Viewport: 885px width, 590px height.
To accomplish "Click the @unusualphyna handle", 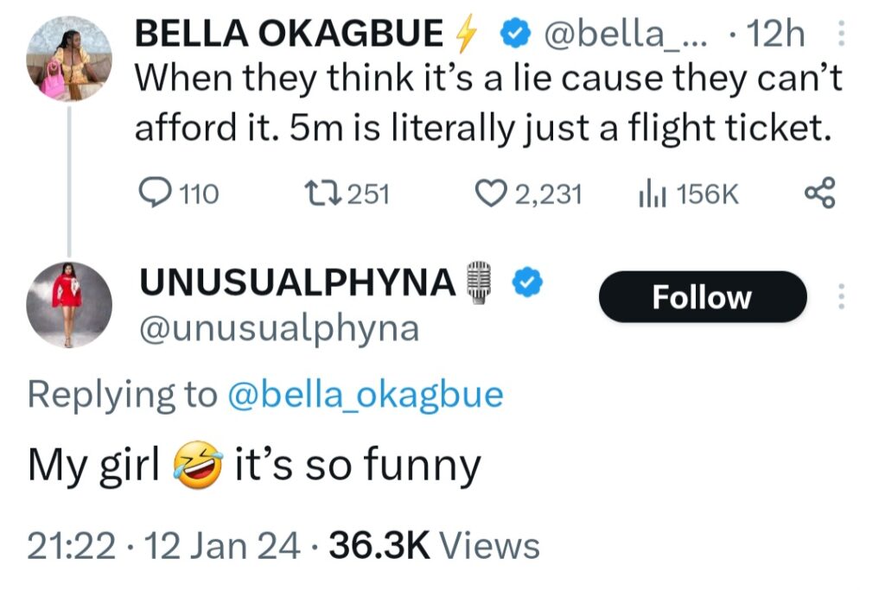I will pyautogui.click(x=279, y=327).
